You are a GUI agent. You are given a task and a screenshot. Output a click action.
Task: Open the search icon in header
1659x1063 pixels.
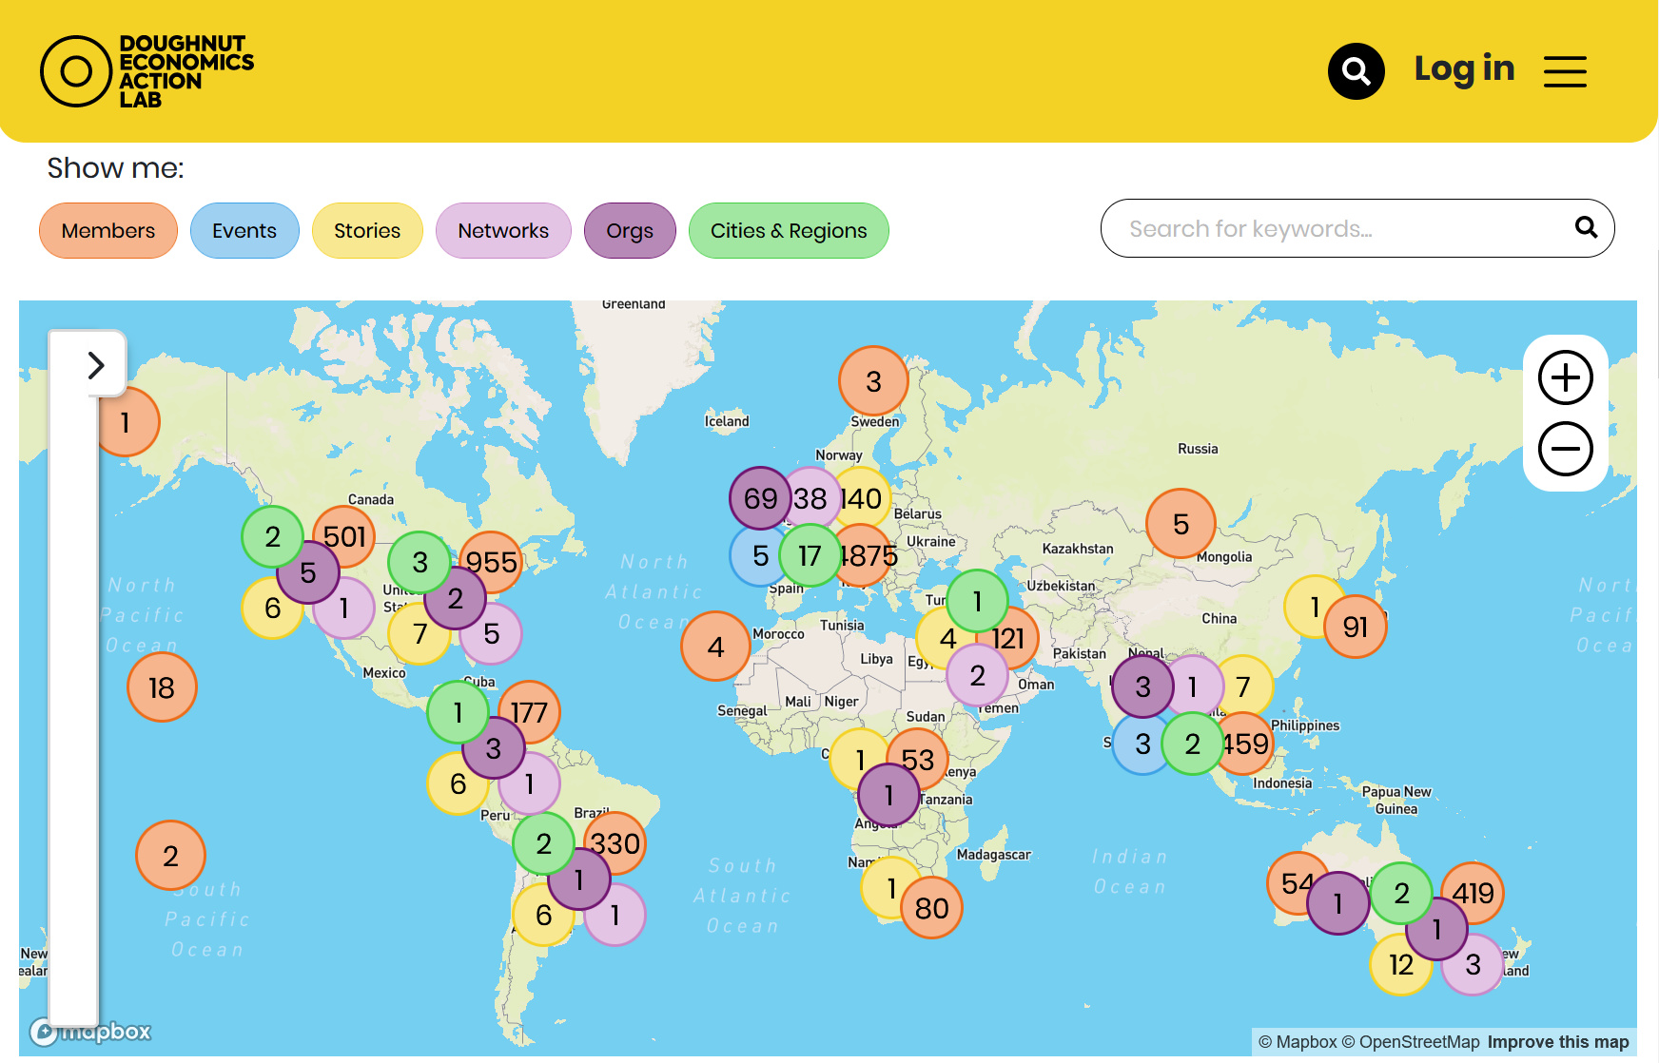tap(1356, 71)
